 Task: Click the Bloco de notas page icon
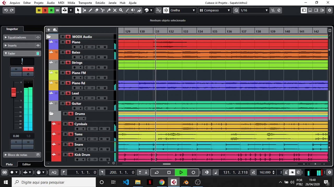38,155
